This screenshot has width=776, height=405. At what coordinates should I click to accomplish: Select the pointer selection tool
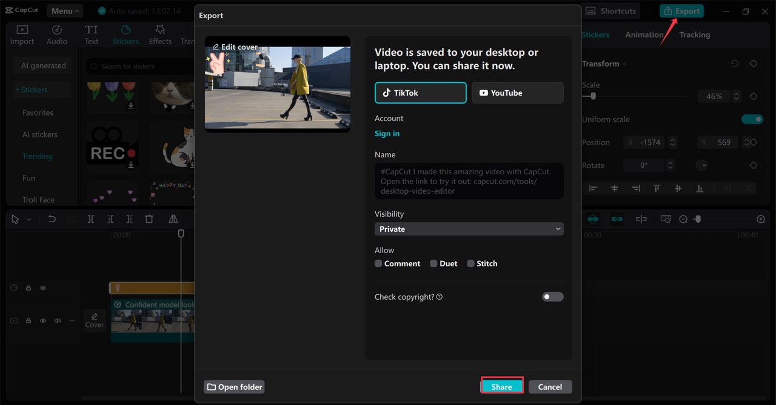15,219
